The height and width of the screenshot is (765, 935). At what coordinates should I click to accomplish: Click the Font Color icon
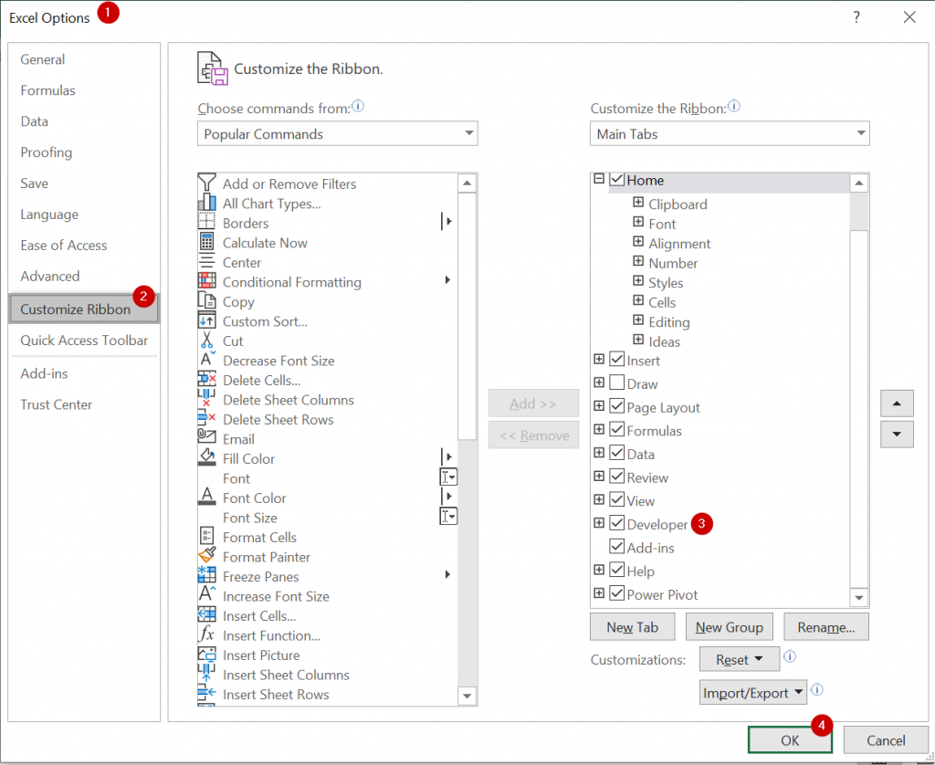point(206,498)
